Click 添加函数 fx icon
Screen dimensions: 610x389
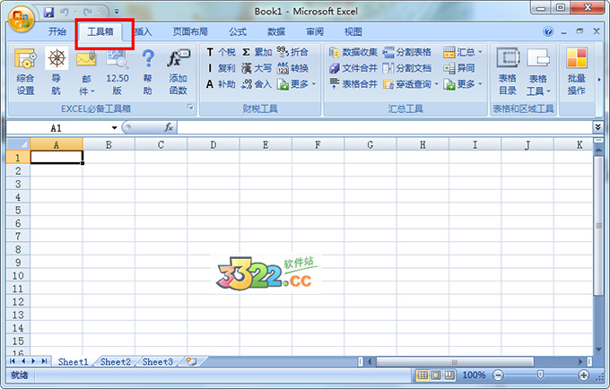coord(179,72)
